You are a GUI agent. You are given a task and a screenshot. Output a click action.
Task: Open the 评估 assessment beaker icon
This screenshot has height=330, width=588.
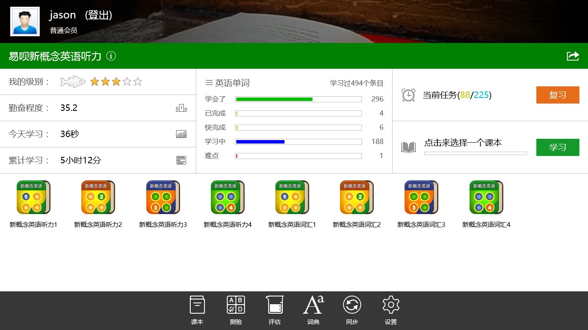point(275,306)
